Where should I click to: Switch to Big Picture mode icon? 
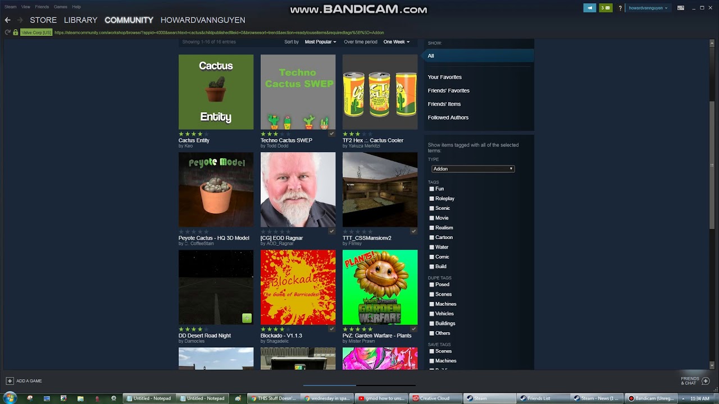pos(681,8)
